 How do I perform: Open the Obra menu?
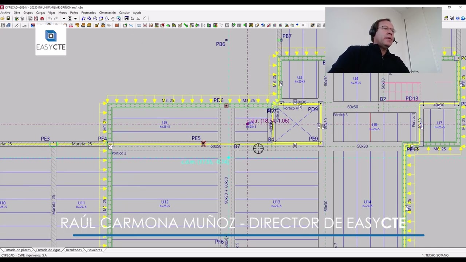[17, 13]
